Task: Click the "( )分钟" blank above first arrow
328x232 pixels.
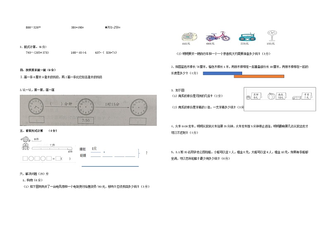Action: [61, 104]
